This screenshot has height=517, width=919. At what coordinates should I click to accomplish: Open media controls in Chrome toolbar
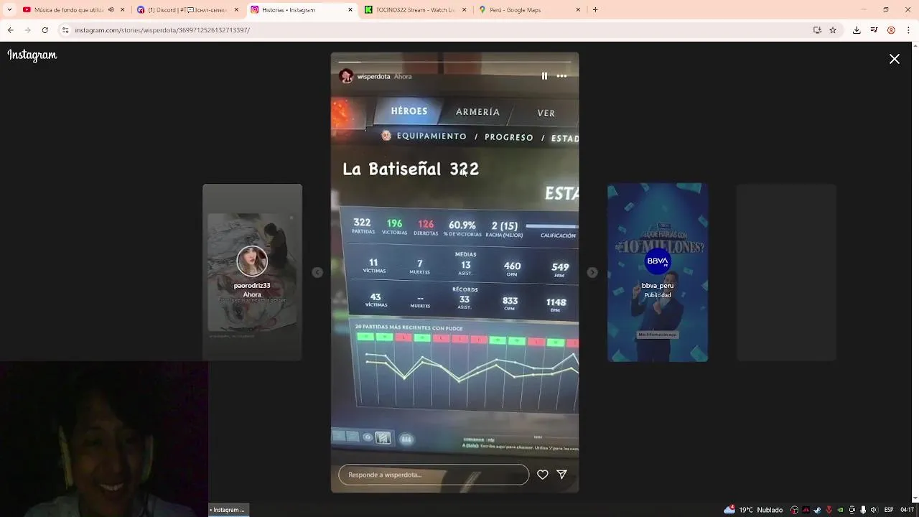[x=874, y=30]
